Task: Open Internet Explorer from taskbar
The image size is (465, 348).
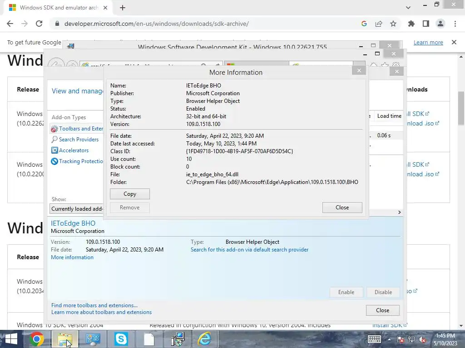Action: [205, 339]
